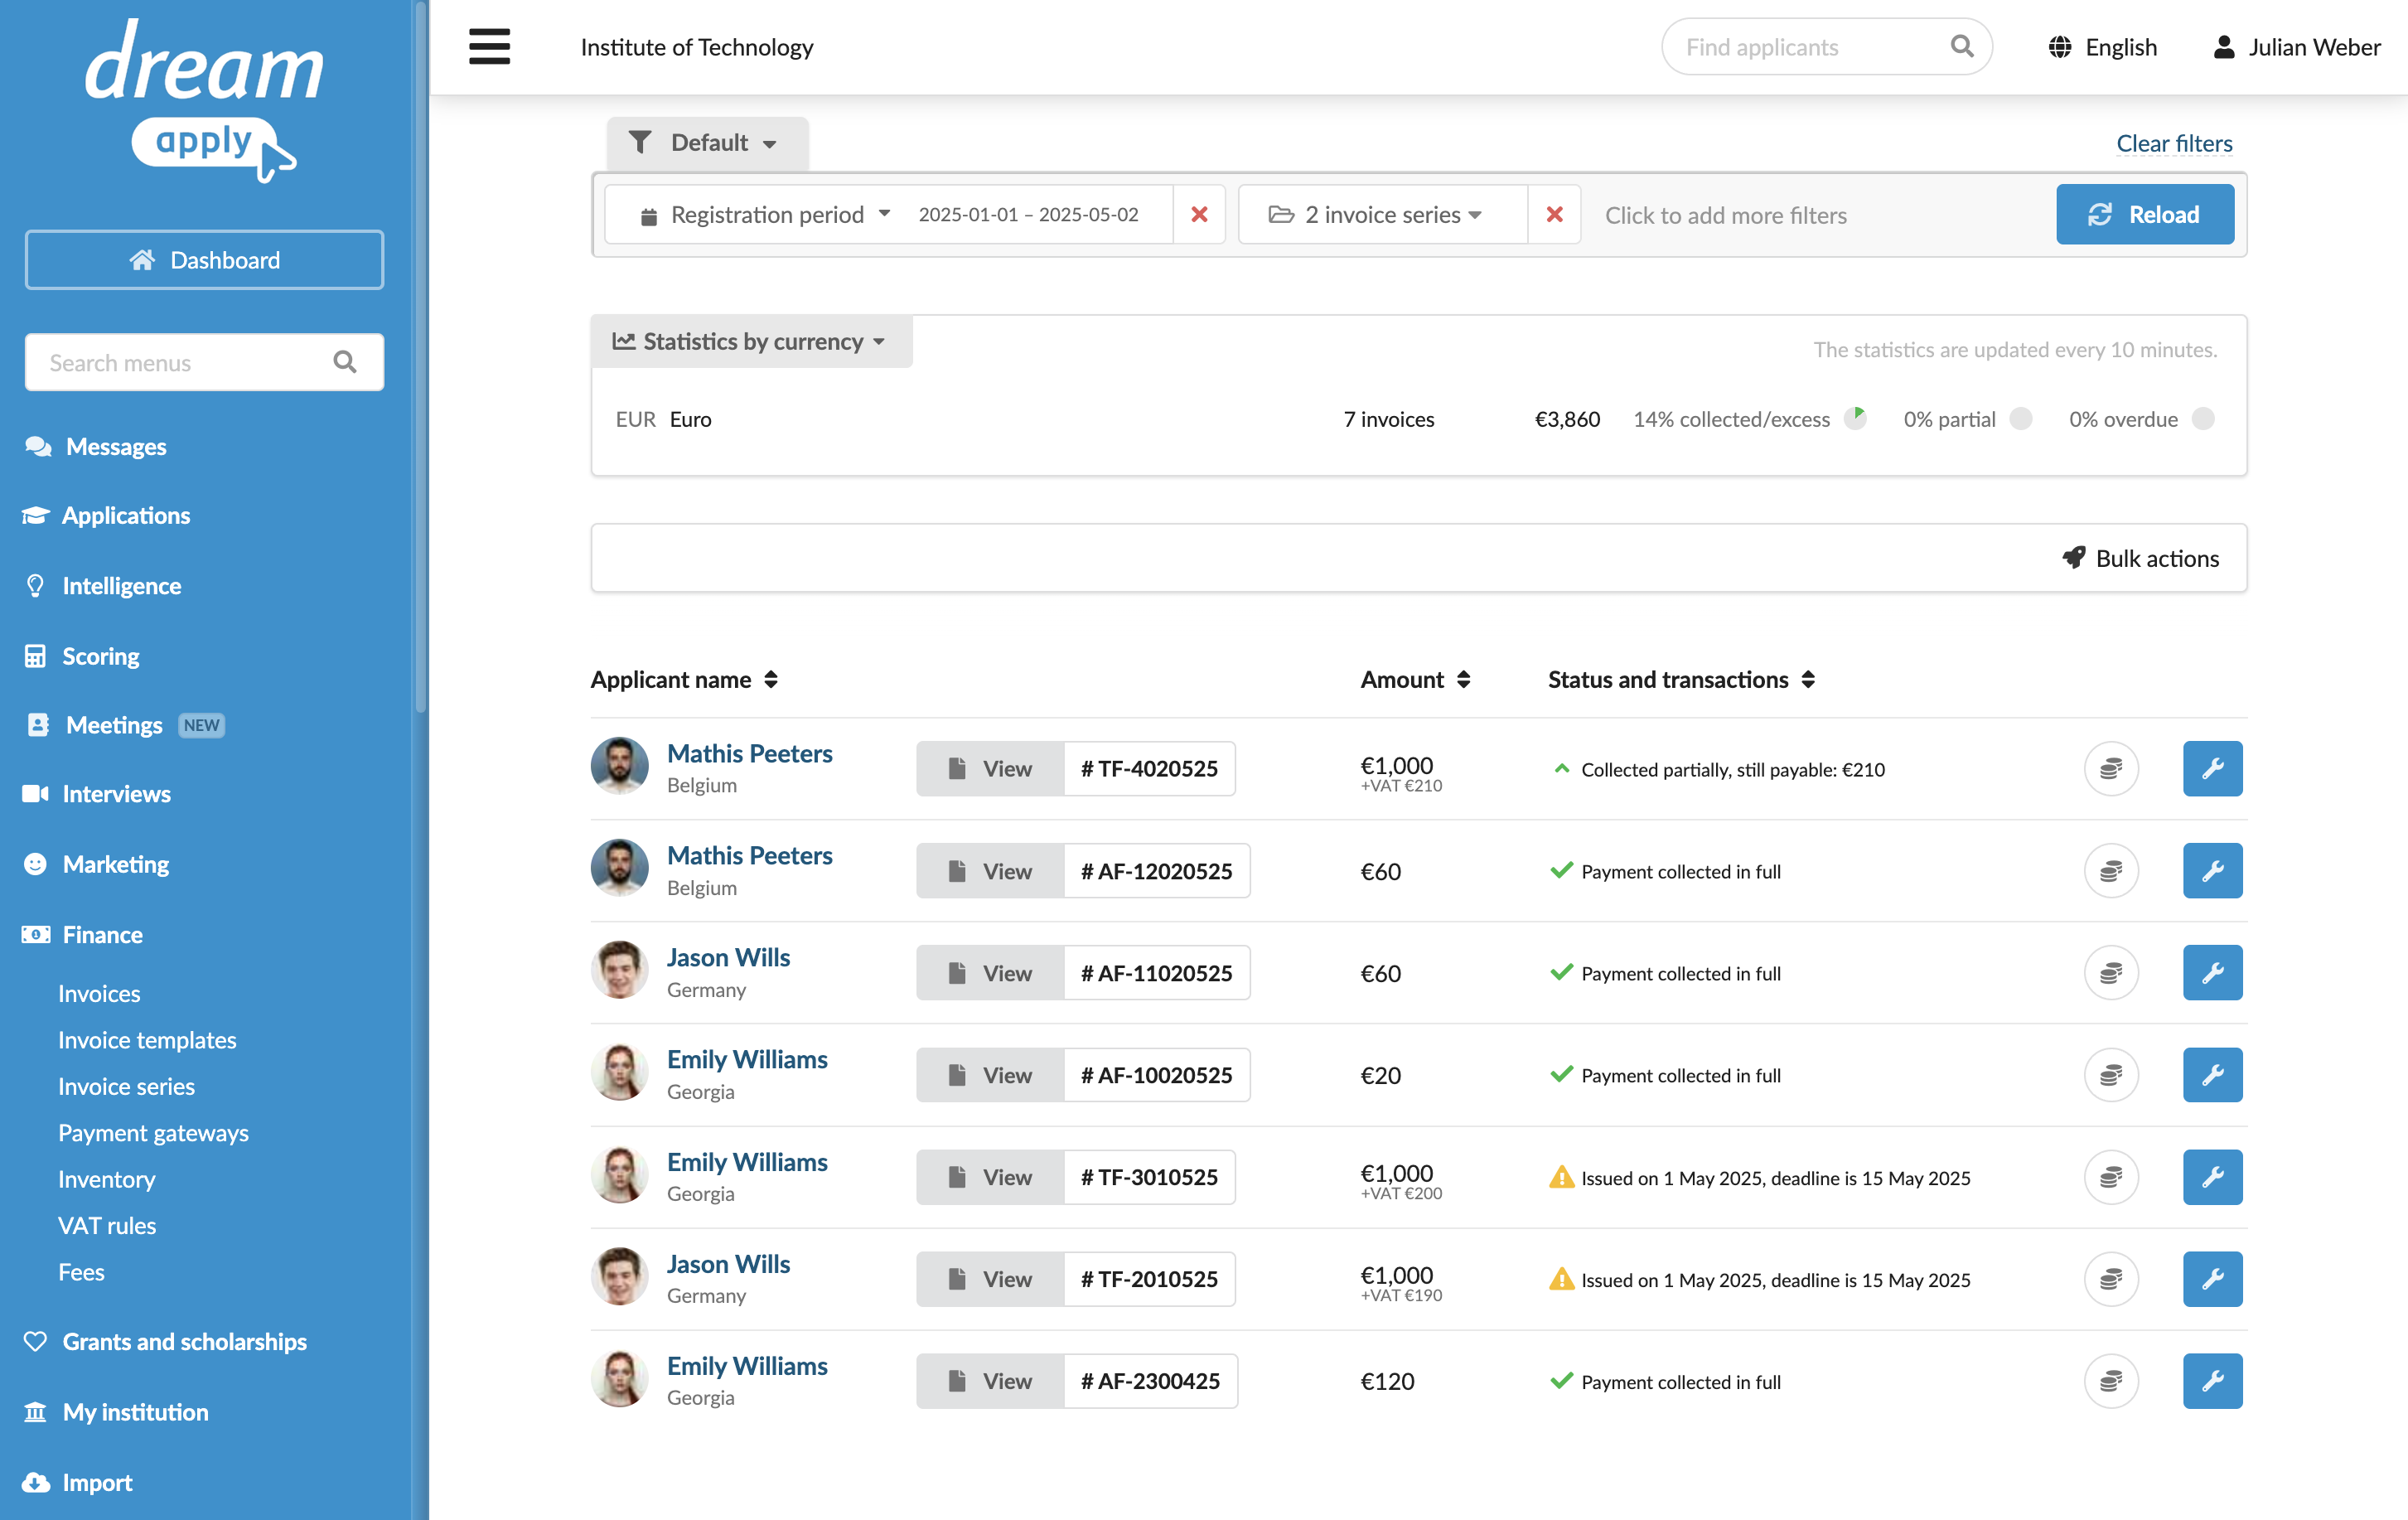Viewport: 2408px width, 1520px height.
Task: Open wrench actions for invoice AF-2300425
Action: 2212,1381
